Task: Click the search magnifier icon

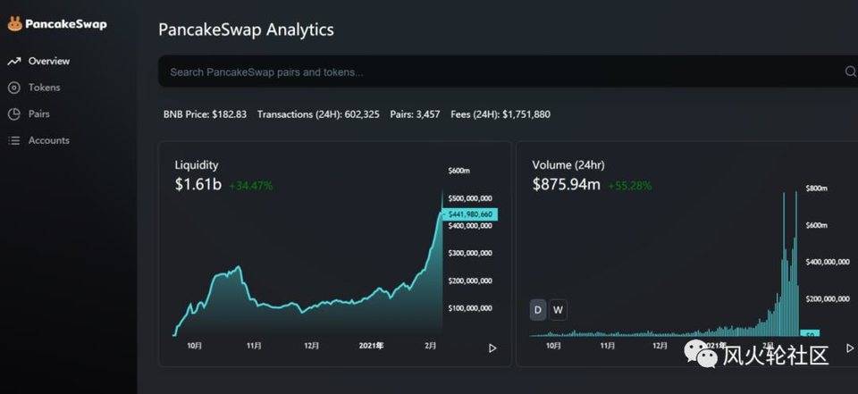Action: coord(850,71)
